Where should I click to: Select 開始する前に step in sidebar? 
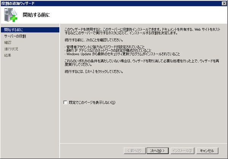(x=30, y=30)
